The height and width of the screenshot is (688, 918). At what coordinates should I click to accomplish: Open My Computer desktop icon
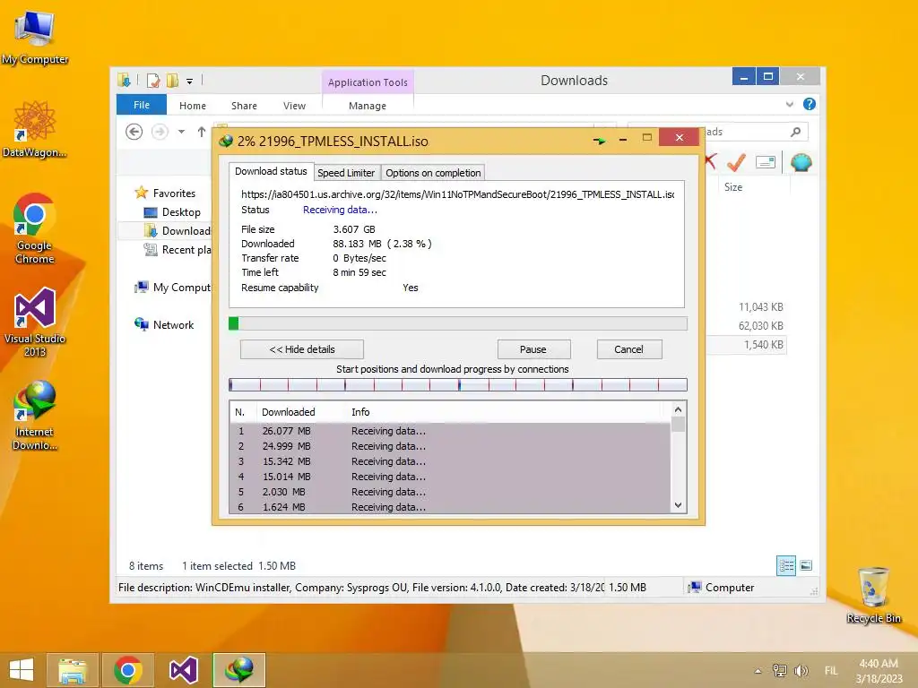tap(35, 38)
